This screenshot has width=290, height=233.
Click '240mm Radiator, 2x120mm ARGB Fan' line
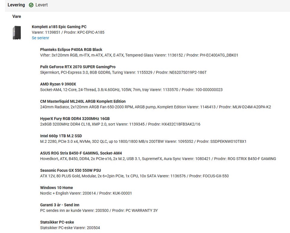click(156, 107)
